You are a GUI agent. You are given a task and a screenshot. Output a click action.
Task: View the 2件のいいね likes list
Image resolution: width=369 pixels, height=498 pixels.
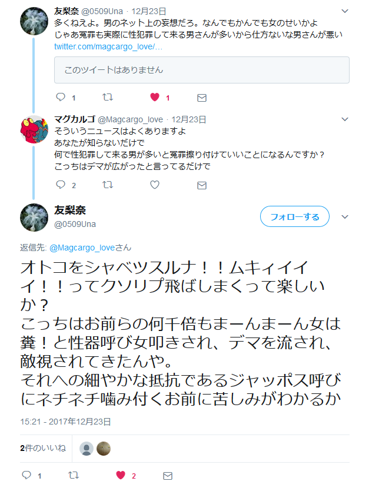point(42,448)
